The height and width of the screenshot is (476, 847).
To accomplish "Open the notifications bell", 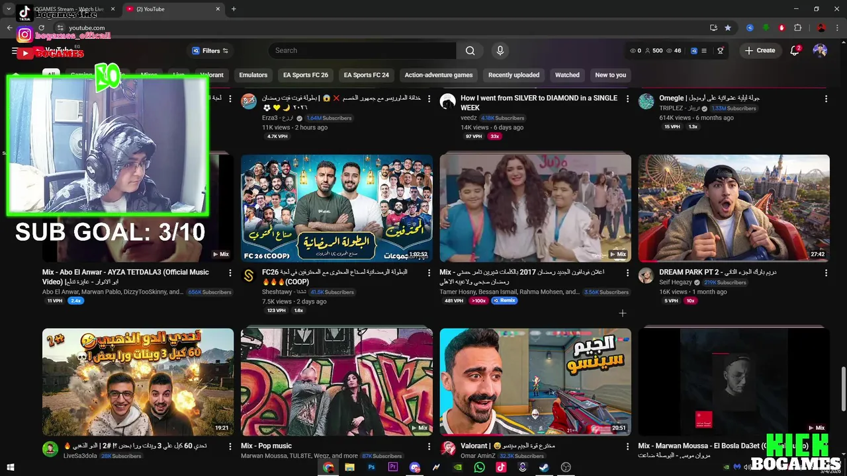I will [795, 51].
